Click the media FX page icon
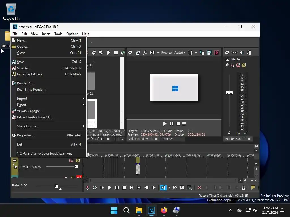This screenshot has width=290, height=217. 101,53
